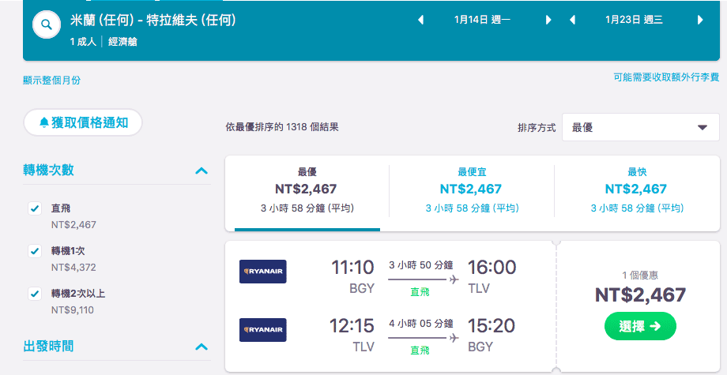Open the 顯示整個月份 link

[x=51, y=80]
